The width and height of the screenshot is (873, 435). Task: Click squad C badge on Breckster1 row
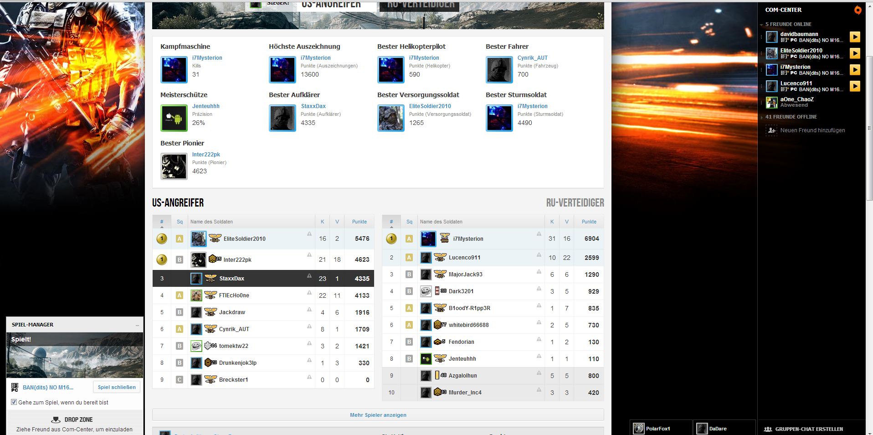(x=180, y=380)
